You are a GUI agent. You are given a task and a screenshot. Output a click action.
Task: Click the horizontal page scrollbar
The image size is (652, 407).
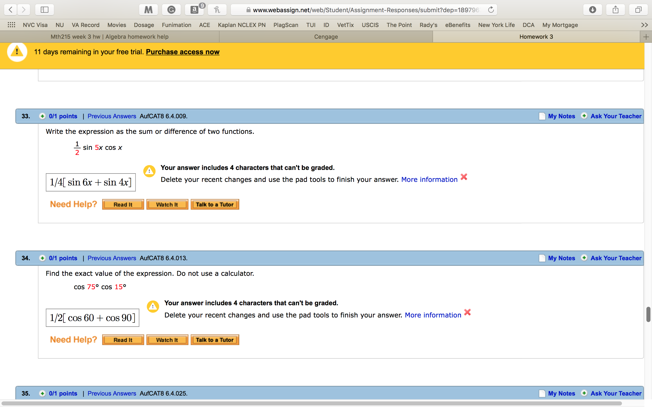(311, 403)
